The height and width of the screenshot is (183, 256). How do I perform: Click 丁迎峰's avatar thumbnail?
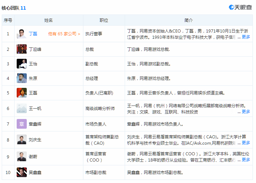pyautogui.click(x=22, y=49)
